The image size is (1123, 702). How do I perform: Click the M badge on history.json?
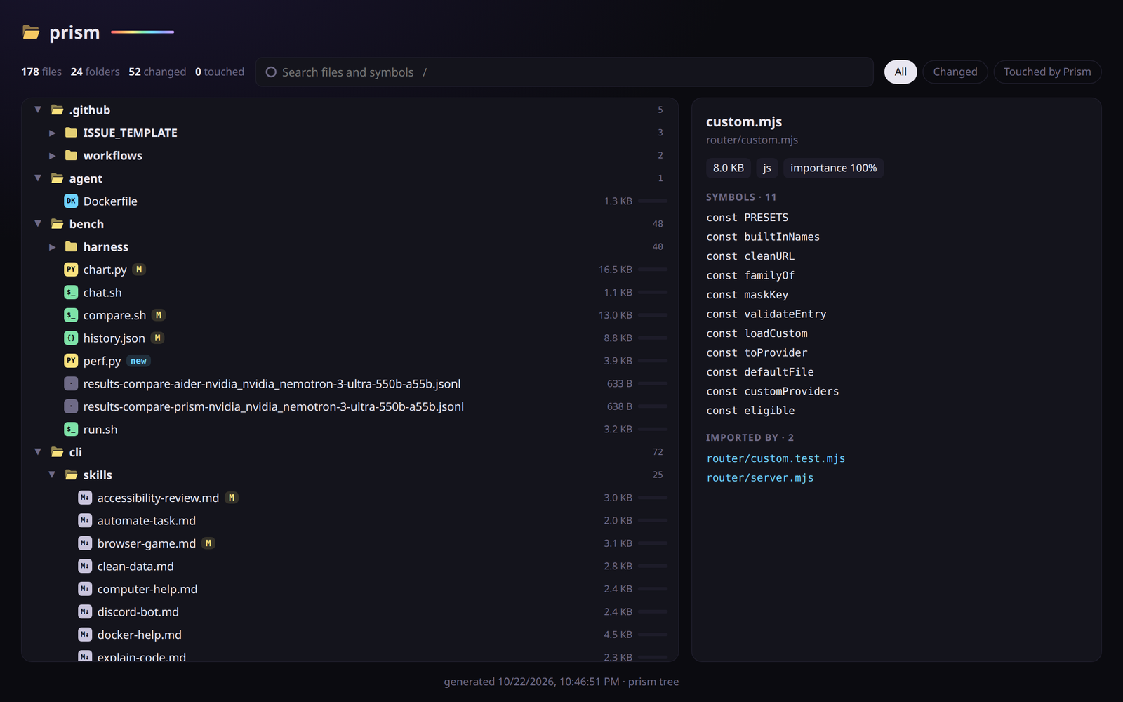(157, 338)
